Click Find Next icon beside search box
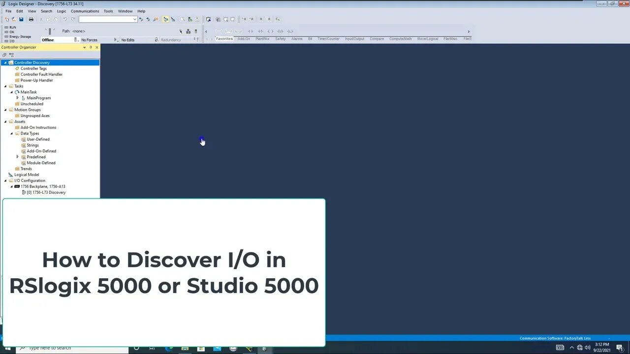 coord(148,19)
